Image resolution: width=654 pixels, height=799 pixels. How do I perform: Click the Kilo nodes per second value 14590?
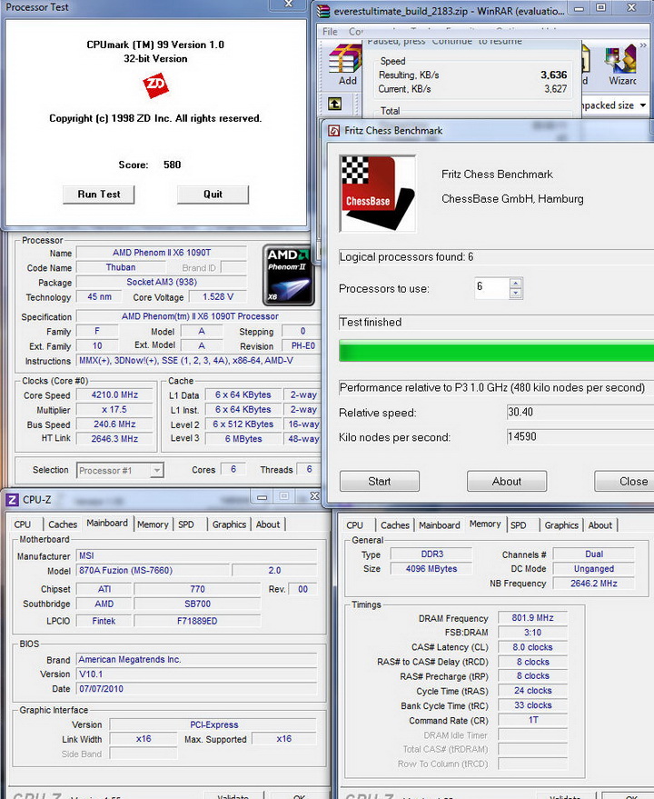tap(580, 436)
